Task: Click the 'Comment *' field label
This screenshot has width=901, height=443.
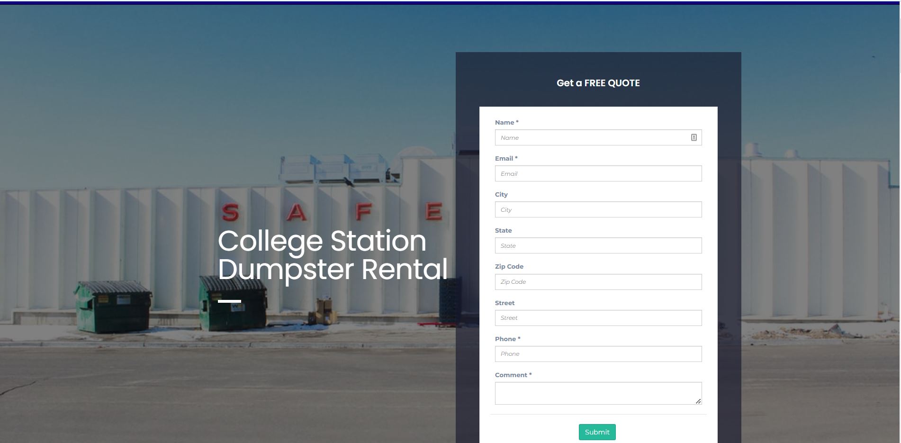Action: pyautogui.click(x=514, y=375)
